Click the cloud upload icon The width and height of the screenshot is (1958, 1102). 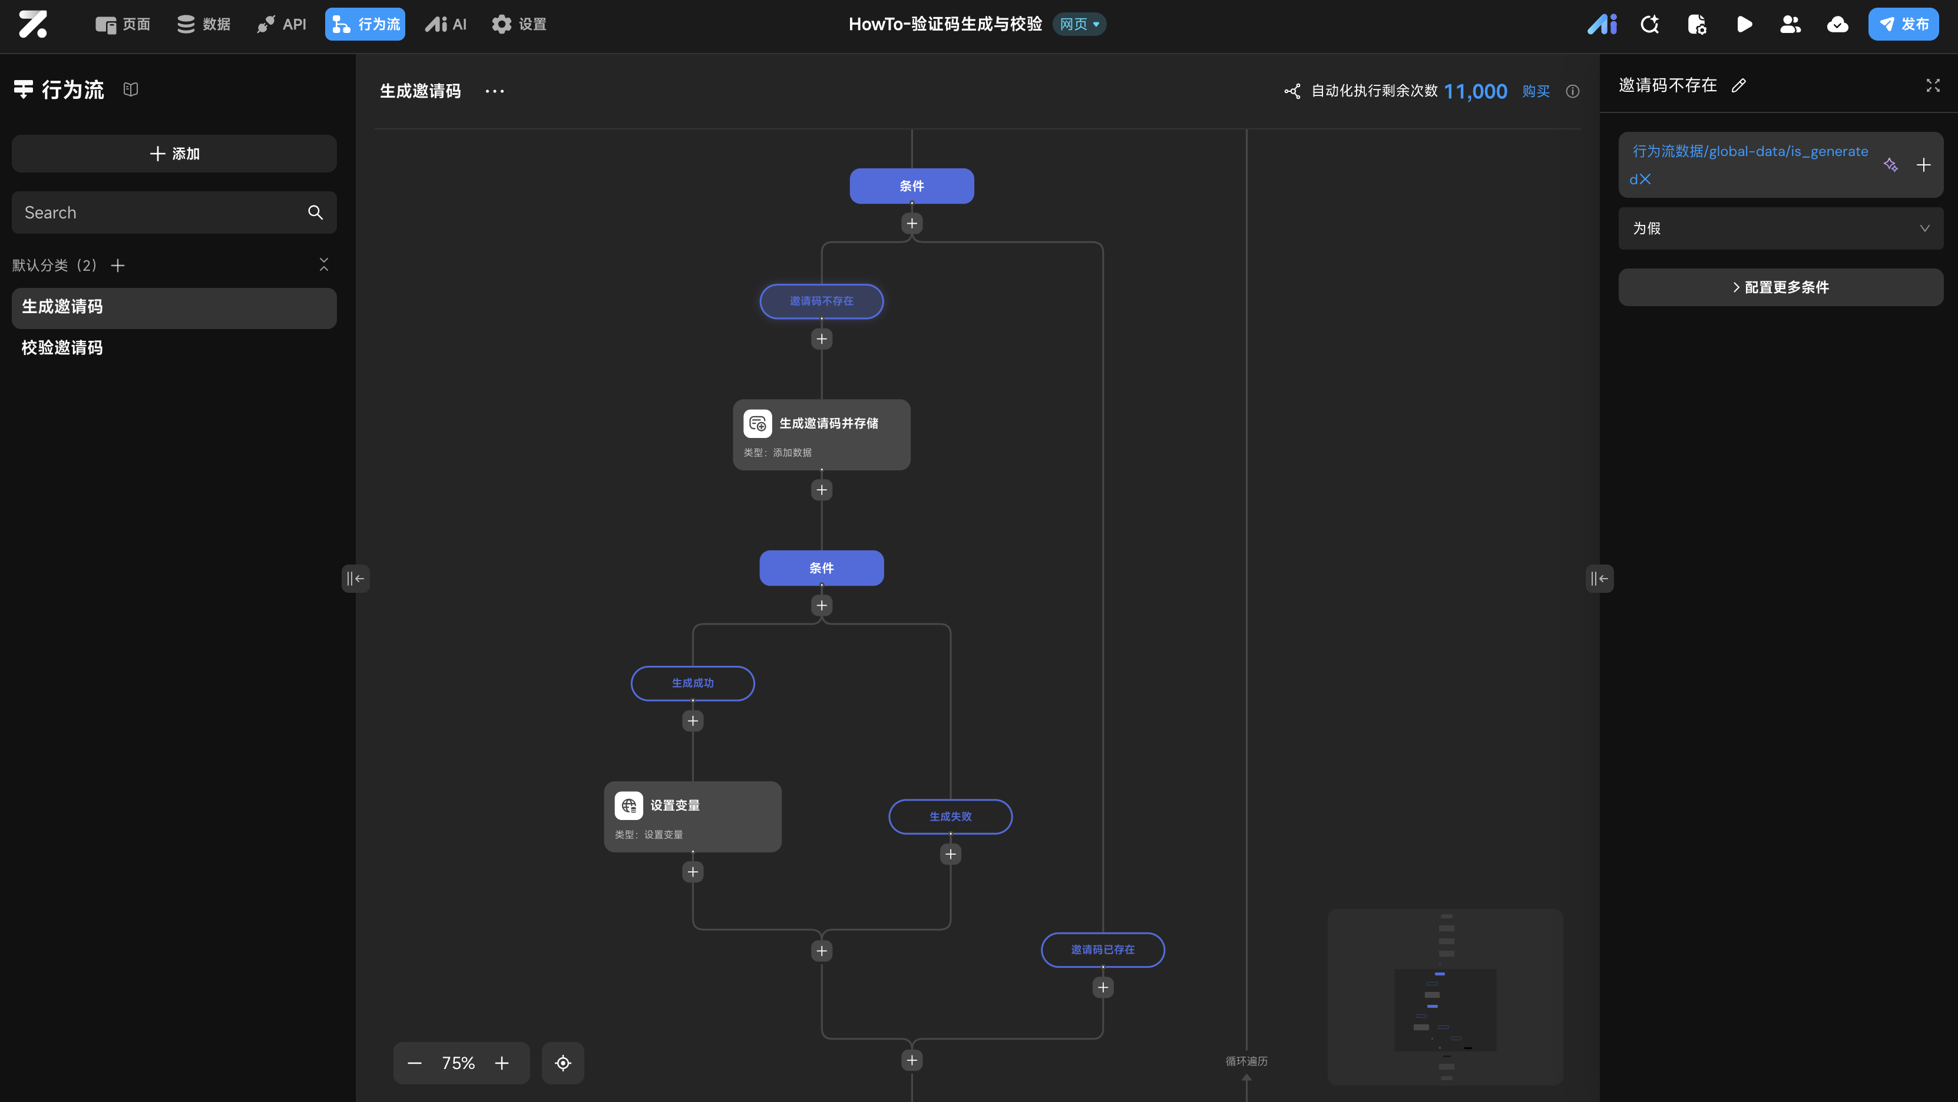1837,24
